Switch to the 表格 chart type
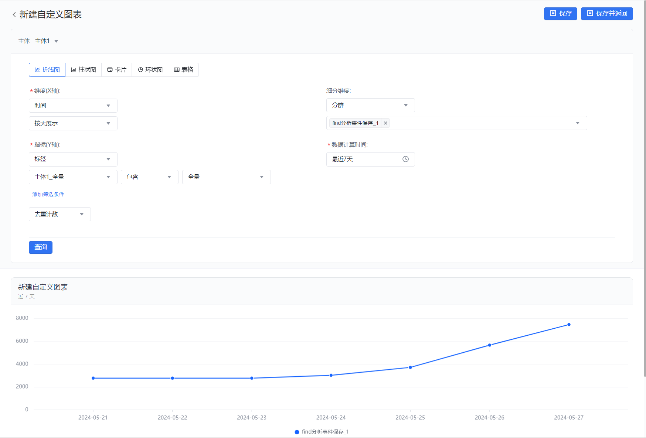The width and height of the screenshot is (646, 438). point(183,70)
